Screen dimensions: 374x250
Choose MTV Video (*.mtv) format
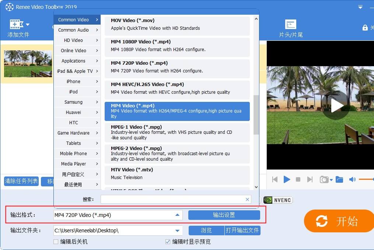tap(177, 175)
